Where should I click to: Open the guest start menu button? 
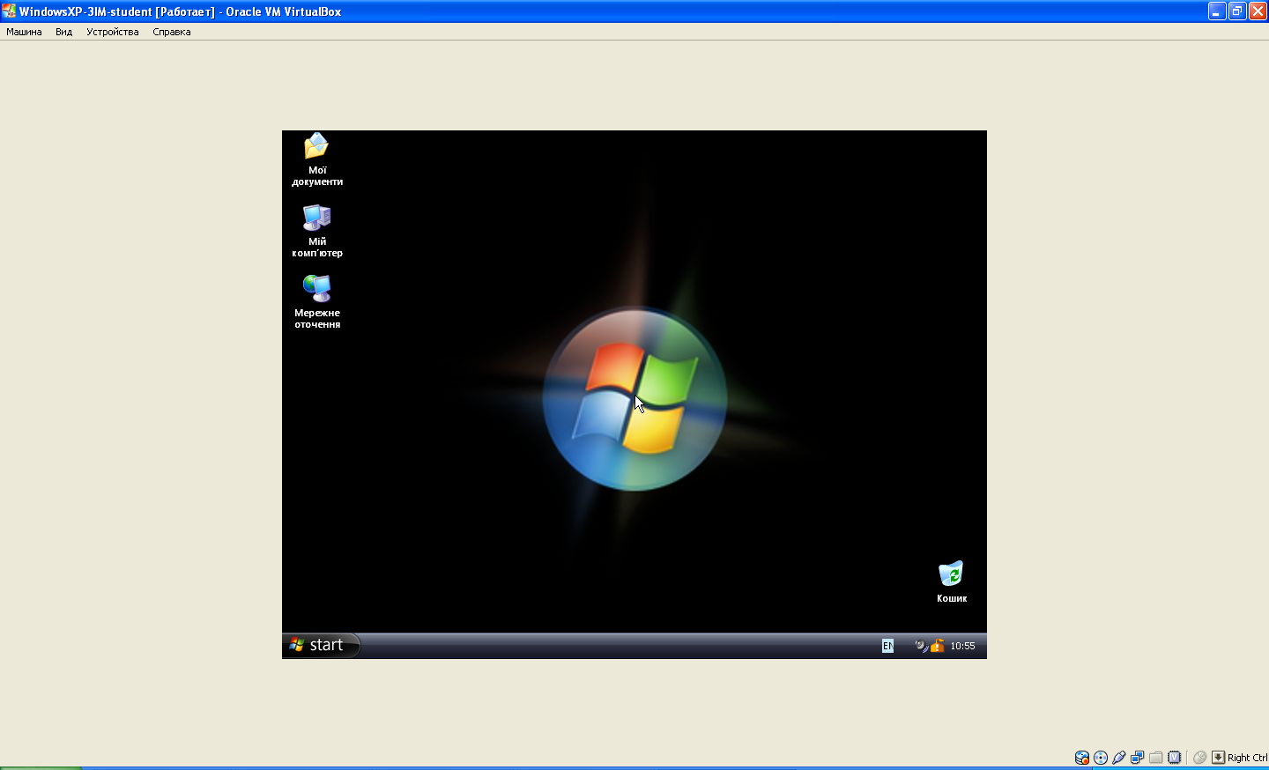[x=322, y=646]
